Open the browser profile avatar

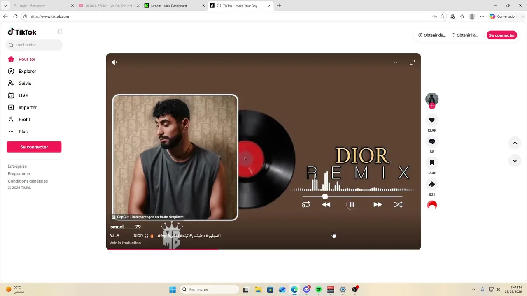[472, 16]
